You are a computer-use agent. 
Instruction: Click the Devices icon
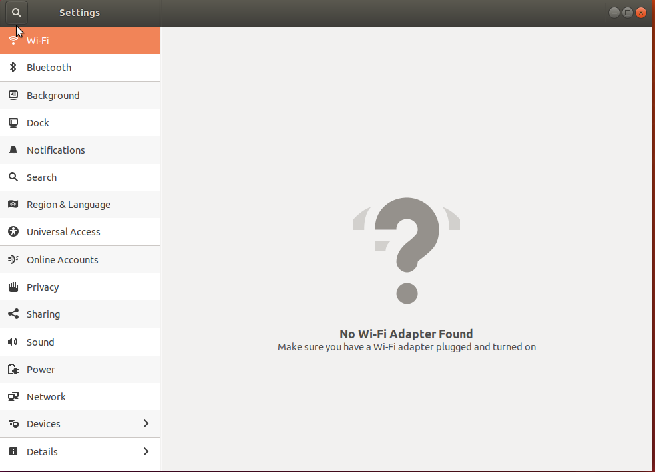(13, 423)
